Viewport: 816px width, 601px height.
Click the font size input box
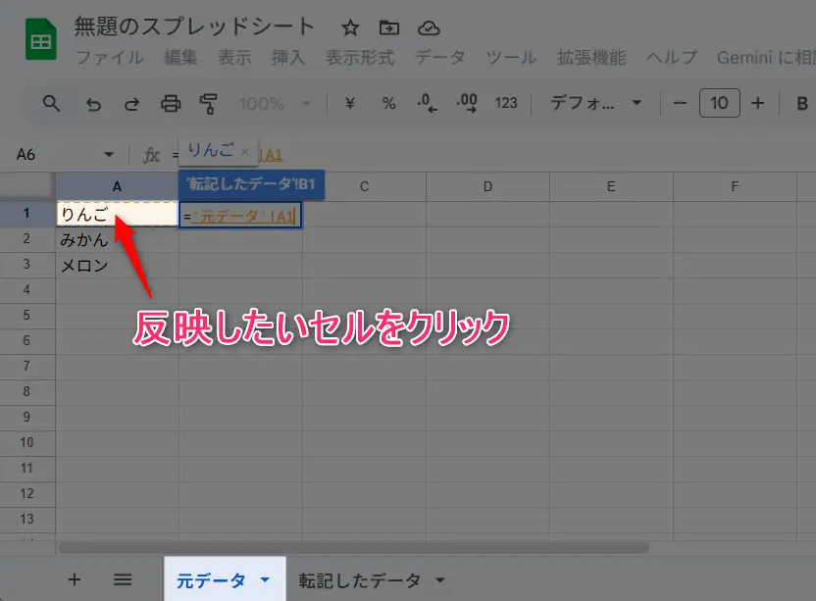719,104
